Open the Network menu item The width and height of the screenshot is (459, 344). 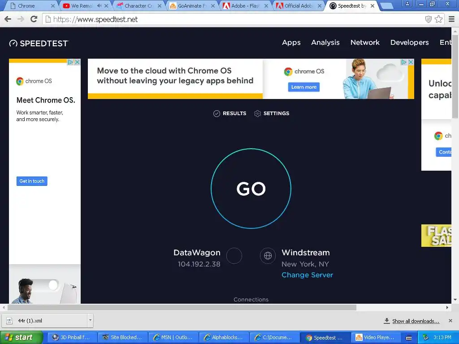click(x=365, y=43)
